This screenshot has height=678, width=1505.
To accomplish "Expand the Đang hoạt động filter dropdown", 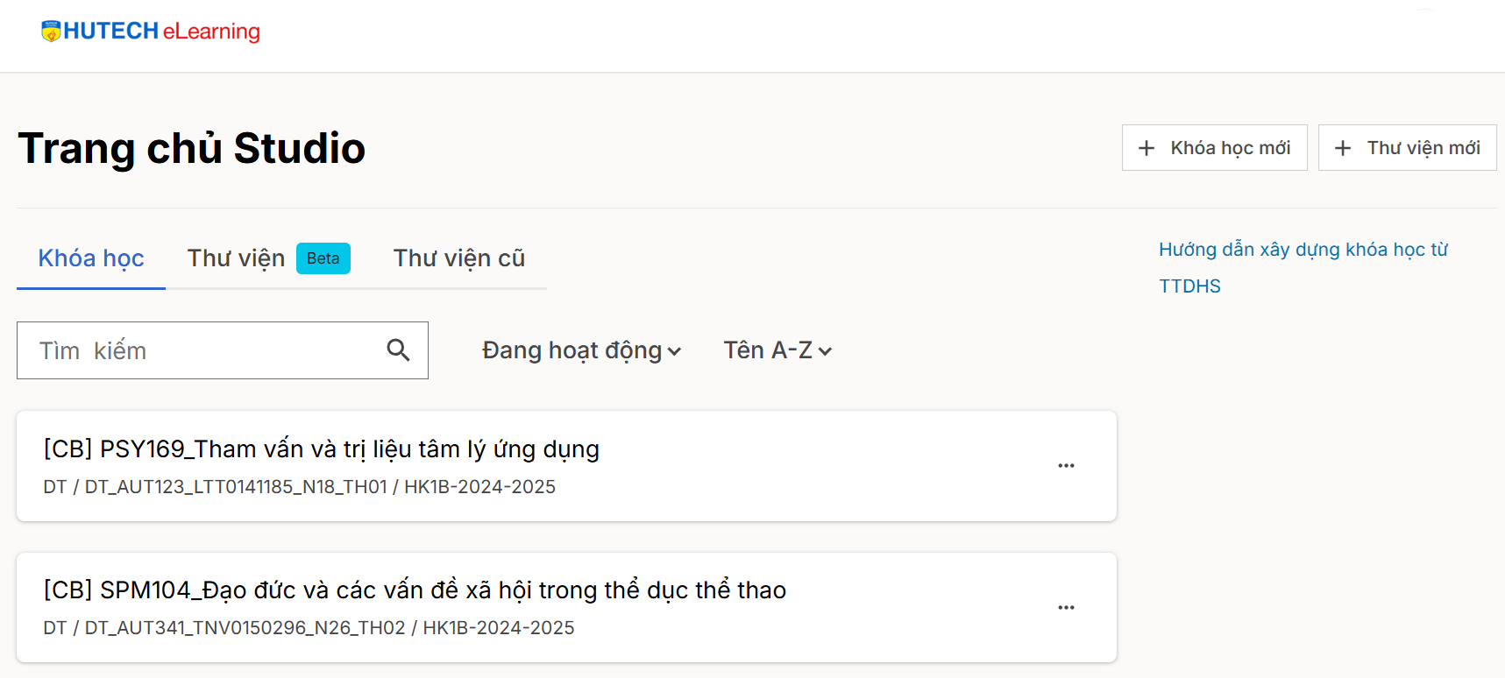I will click(581, 350).
